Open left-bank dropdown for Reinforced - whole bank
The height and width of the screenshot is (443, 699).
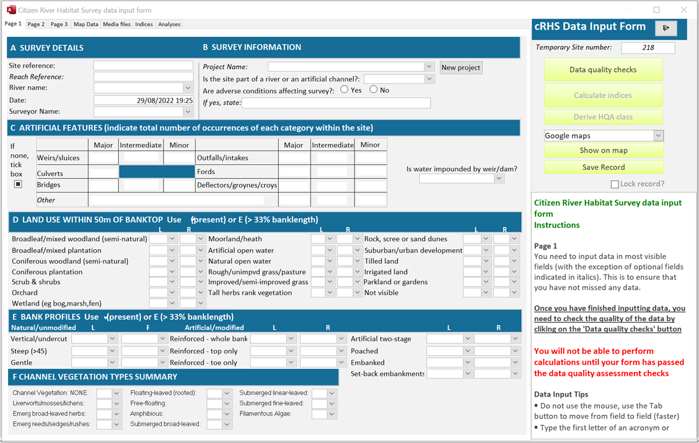291,339
